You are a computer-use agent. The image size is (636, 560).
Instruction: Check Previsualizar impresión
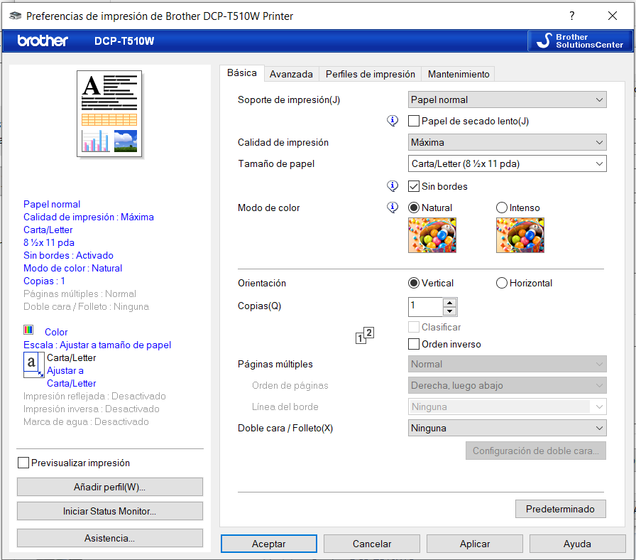click(23, 463)
